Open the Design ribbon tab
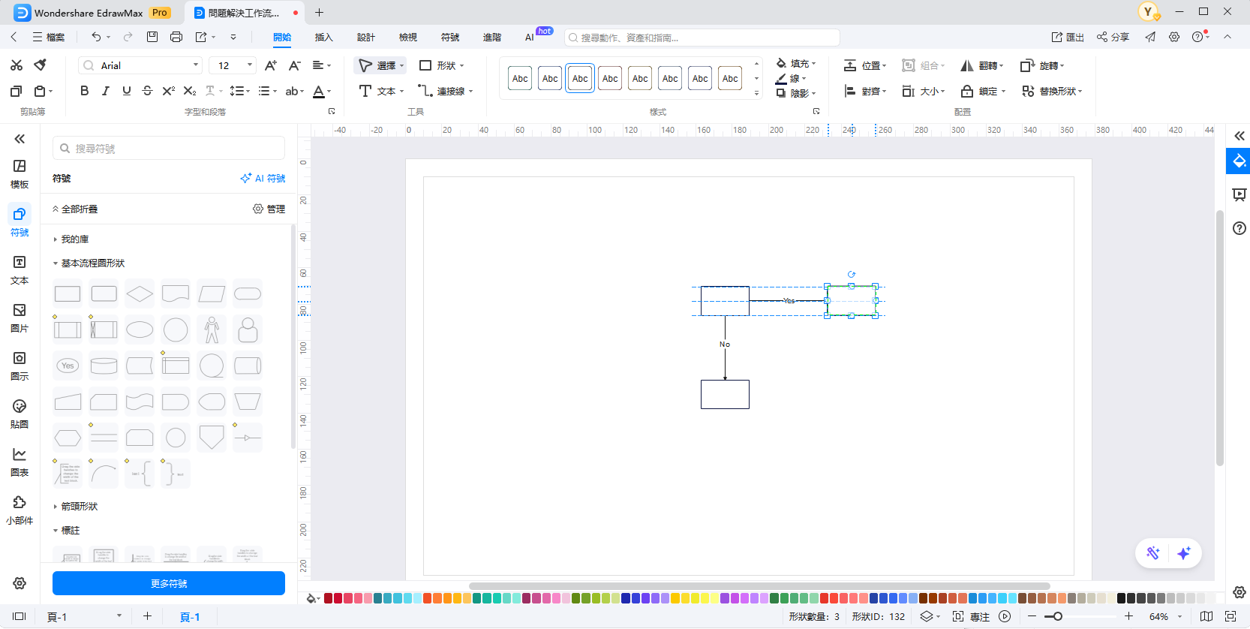The width and height of the screenshot is (1250, 629). point(365,37)
